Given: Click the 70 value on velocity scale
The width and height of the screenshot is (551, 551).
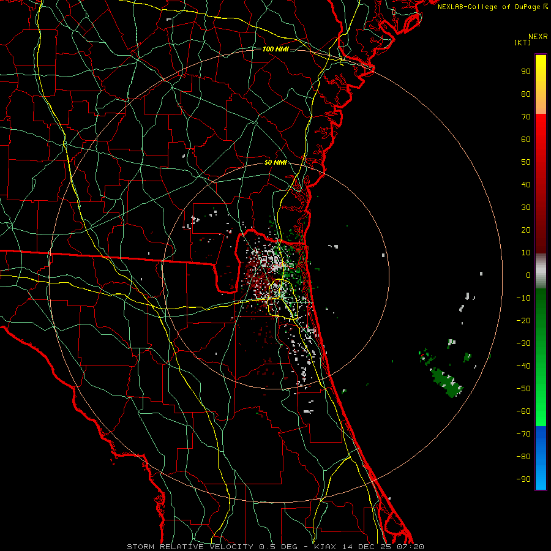Looking at the screenshot, I should click(x=526, y=117).
